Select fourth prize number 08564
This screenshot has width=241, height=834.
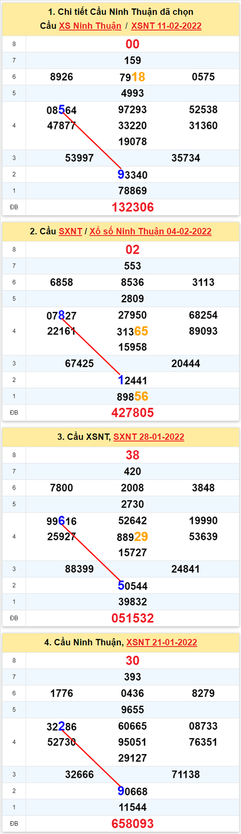click(62, 110)
